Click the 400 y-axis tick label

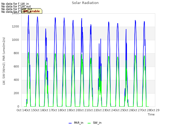(16, 80)
